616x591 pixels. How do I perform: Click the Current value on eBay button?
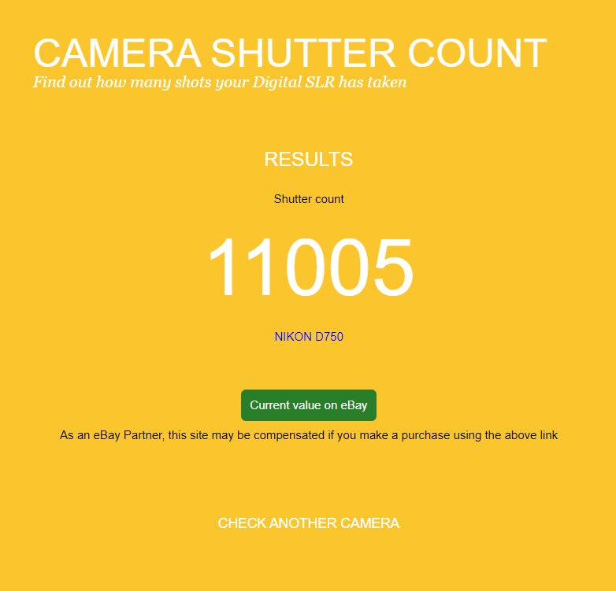click(x=309, y=405)
